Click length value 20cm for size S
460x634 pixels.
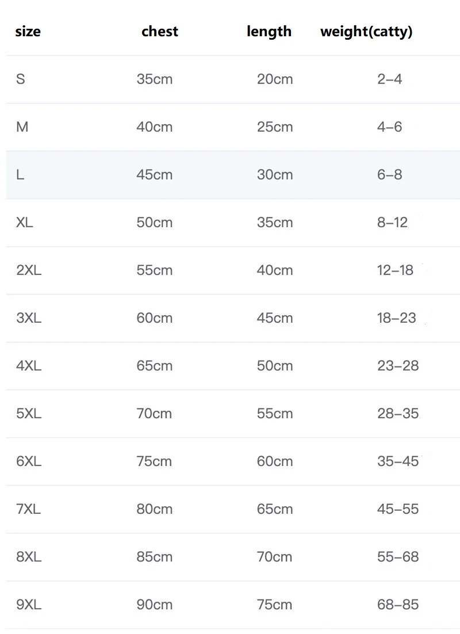point(275,79)
